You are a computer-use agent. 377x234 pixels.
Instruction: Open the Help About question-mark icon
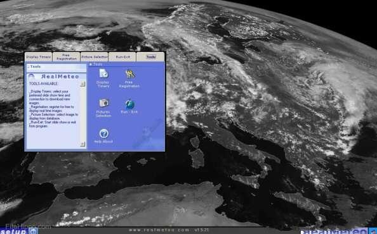pos(103,133)
